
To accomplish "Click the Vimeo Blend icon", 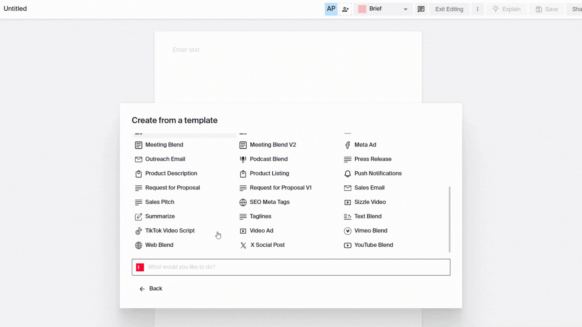I will 347,231.
